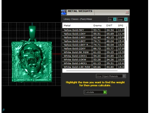Select the White Gold:14KX1 row
Screen dimensions: 150x113
pyautogui.click(x=93, y=63)
